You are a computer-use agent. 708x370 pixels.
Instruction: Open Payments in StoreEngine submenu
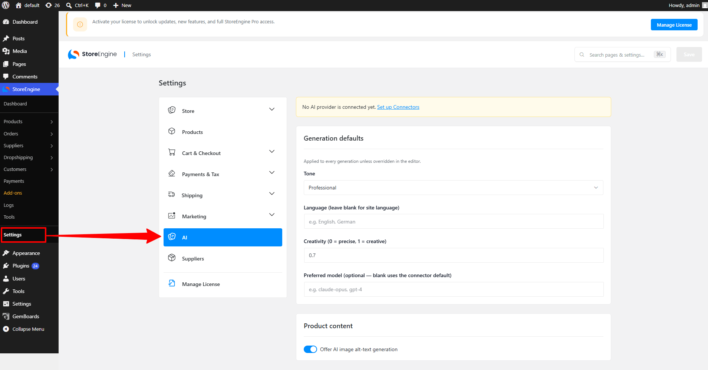(14, 181)
